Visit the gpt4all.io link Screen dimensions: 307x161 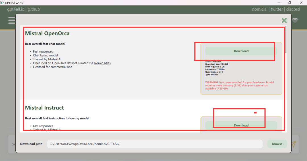pyautogui.click(x=16, y=9)
